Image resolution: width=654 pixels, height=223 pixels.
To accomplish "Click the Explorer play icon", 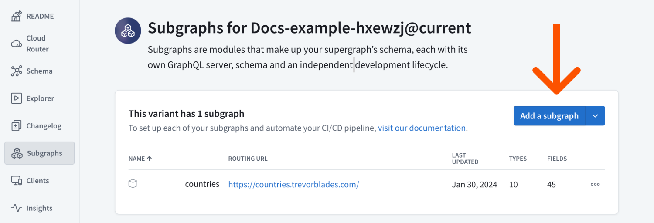I will [17, 98].
